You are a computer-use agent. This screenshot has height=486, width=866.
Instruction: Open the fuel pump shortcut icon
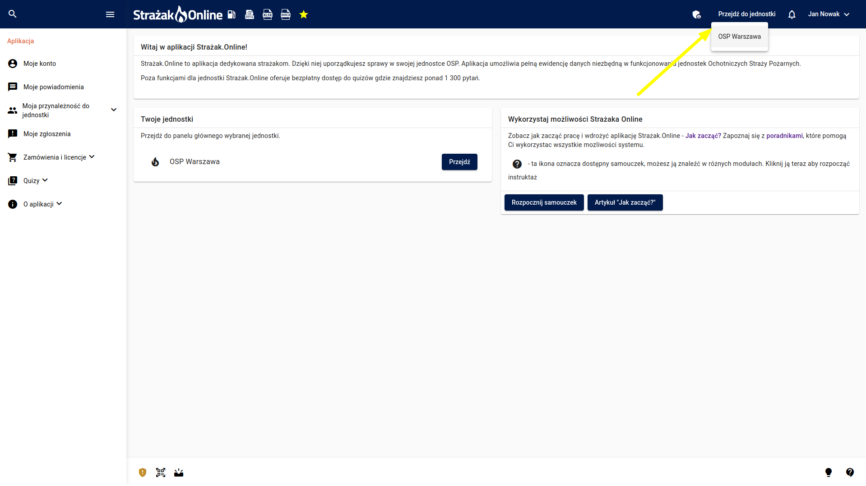[232, 14]
